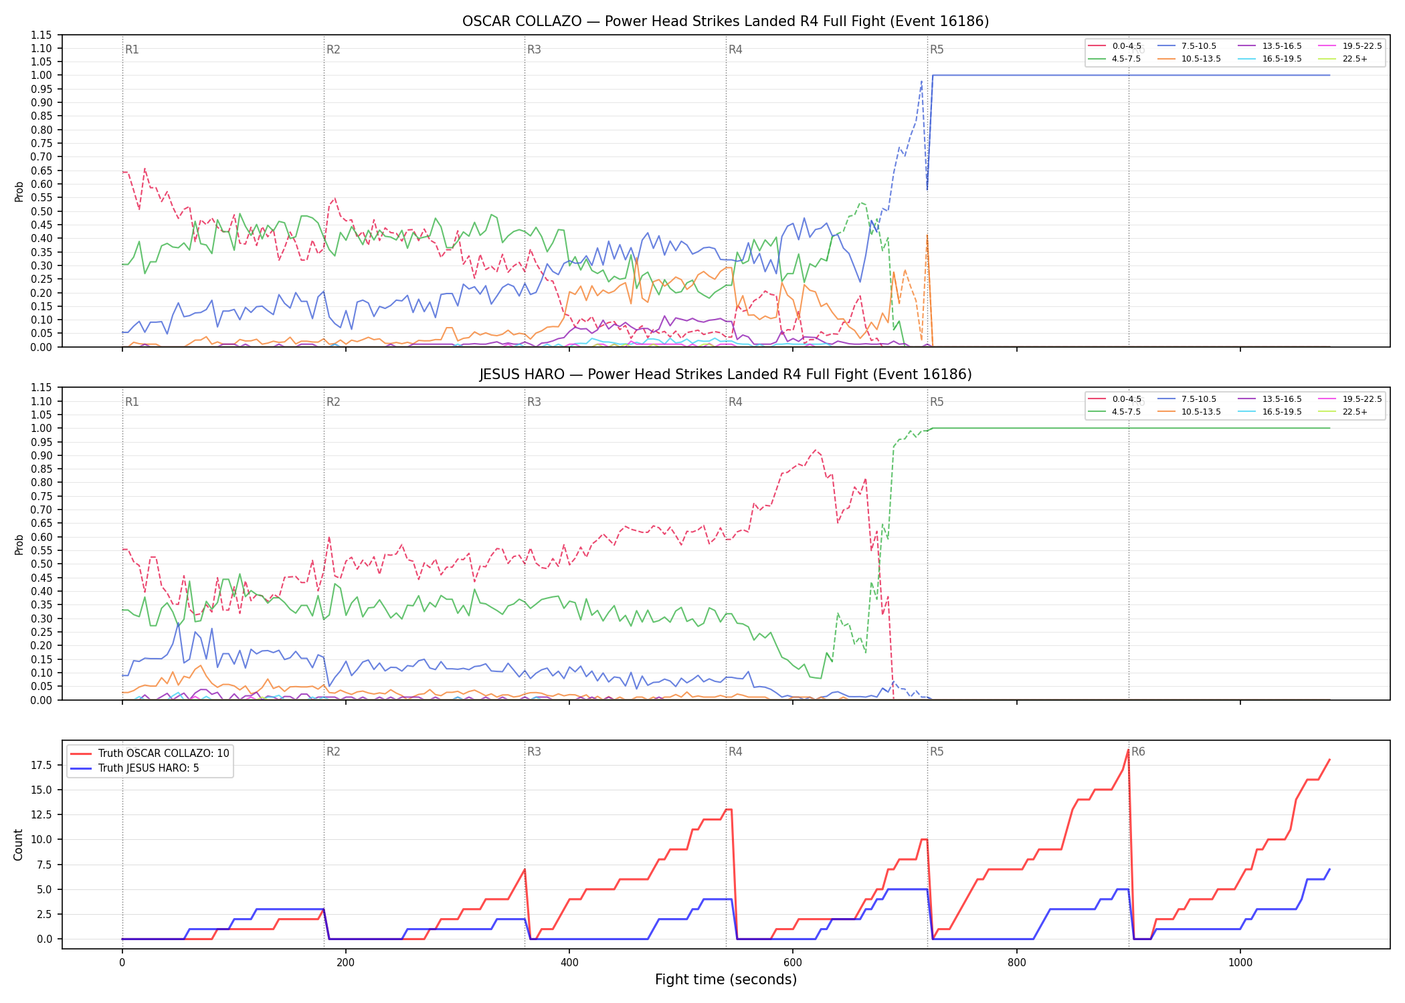Click Count axis tick label '2.5'
Image resolution: width=1405 pixels, height=1003 pixels.
click(x=45, y=914)
